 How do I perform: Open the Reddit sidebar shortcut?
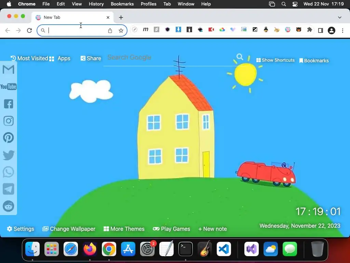(x=9, y=206)
